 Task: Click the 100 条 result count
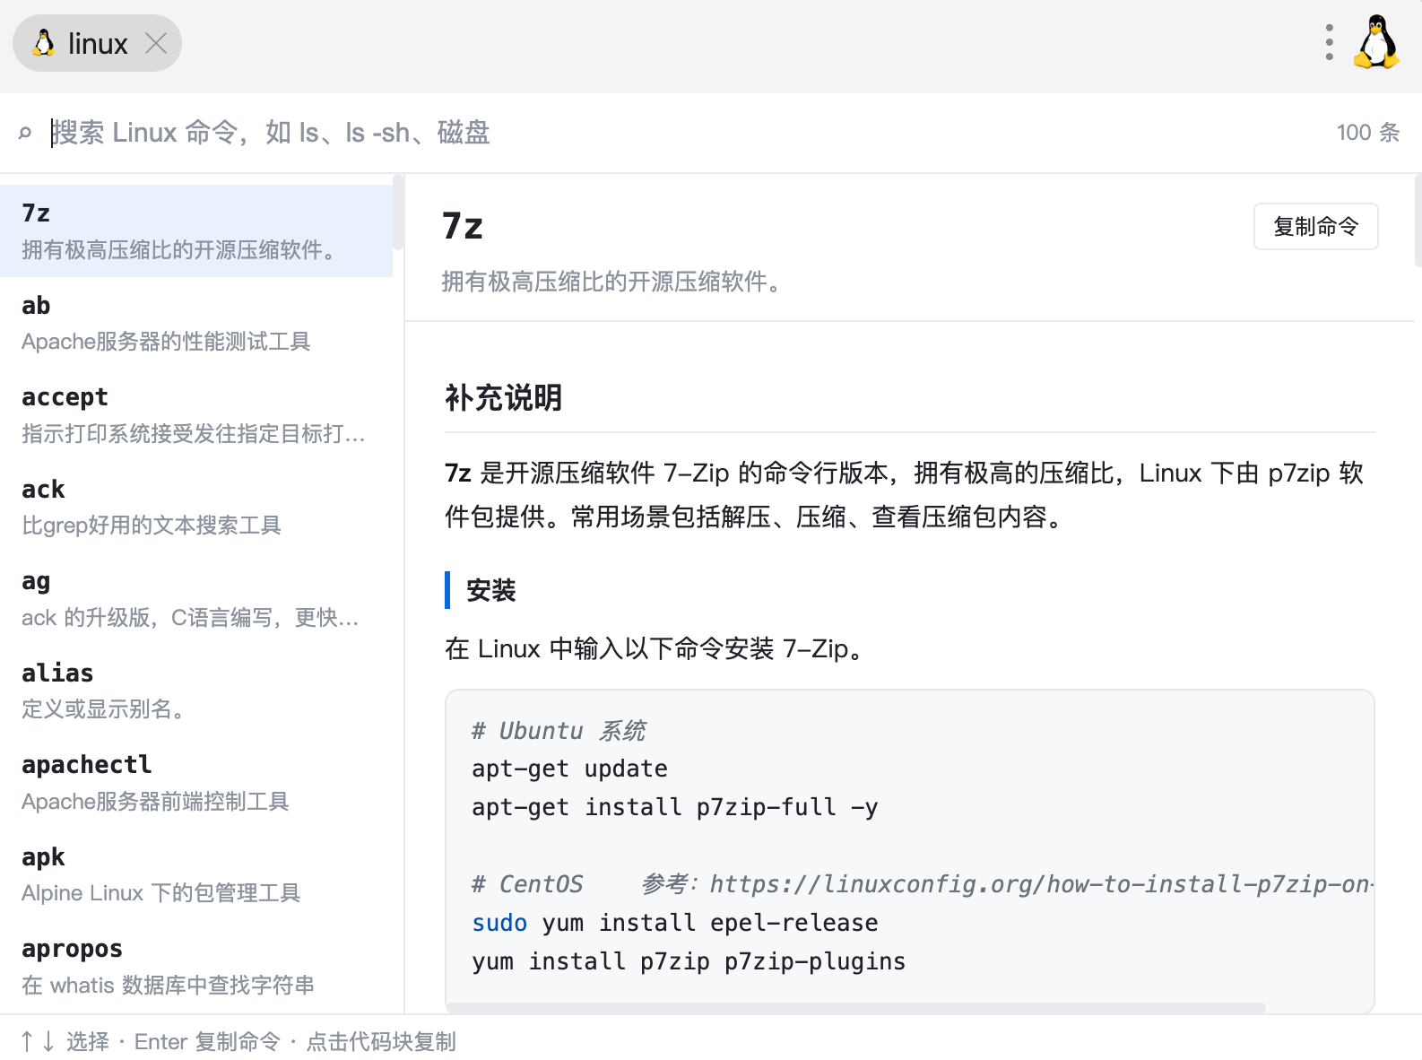pyautogui.click(x=1368, y=133)
